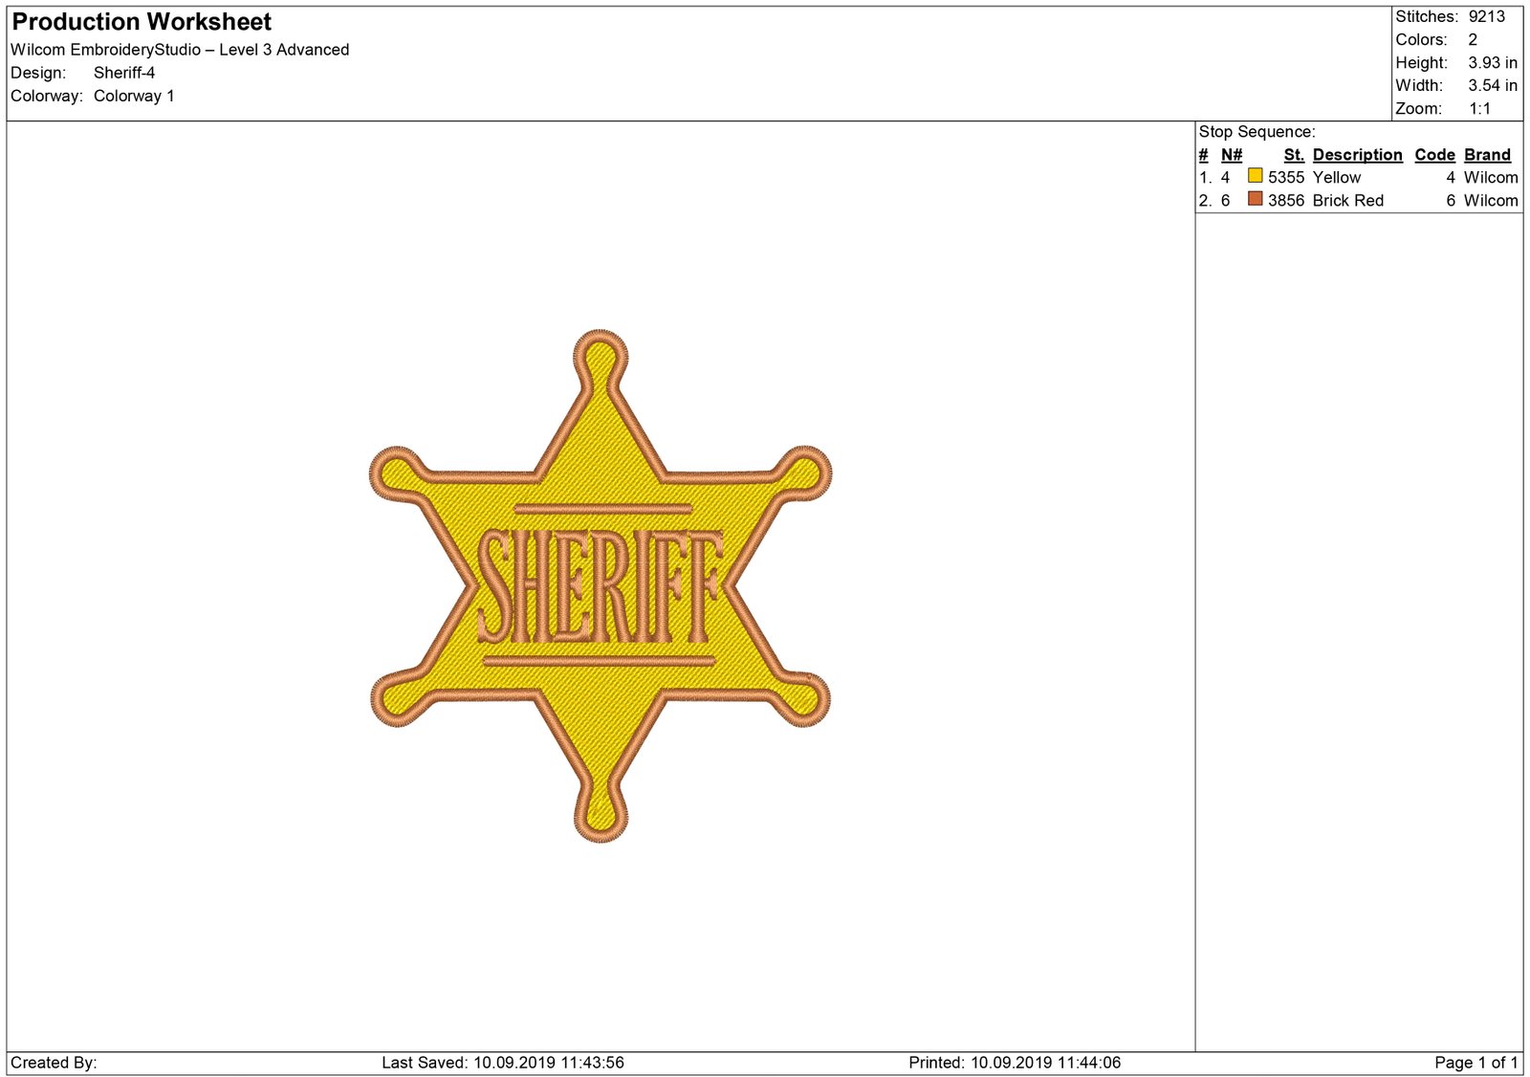
Task: Click the design name 'Sheriff-4'
Action: 124,73
